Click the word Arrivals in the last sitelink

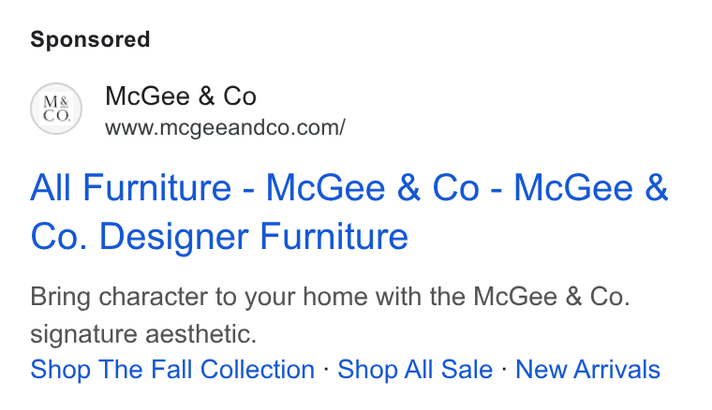coord(616,369)
